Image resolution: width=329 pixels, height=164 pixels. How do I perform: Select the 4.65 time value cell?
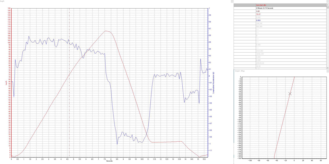pyautogui.click(x=258, y=11)
